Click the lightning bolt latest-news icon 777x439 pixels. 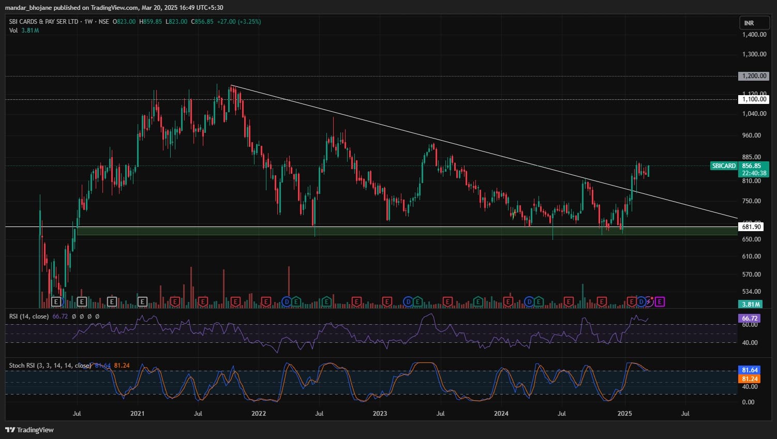649,301
